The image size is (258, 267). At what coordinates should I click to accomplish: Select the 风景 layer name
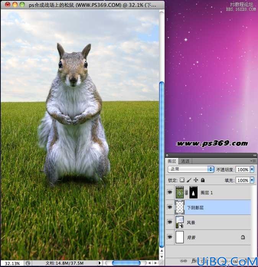[191, 223]
